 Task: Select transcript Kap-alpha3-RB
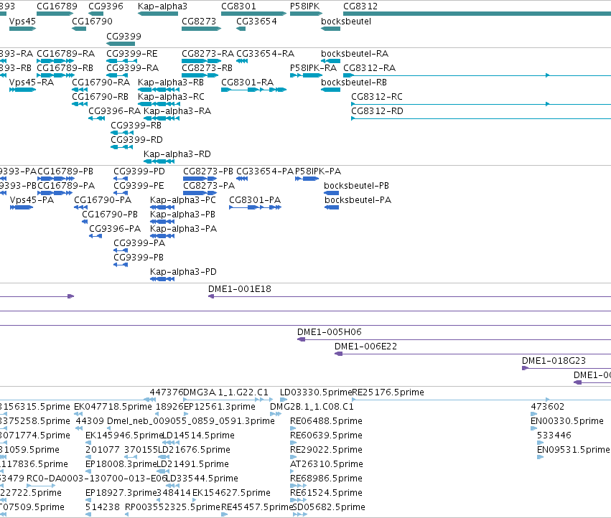(x=159, y=90)
